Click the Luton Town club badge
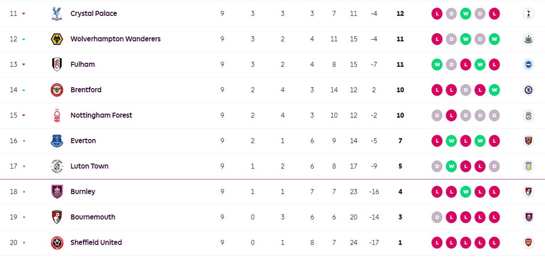 [57, 166]
